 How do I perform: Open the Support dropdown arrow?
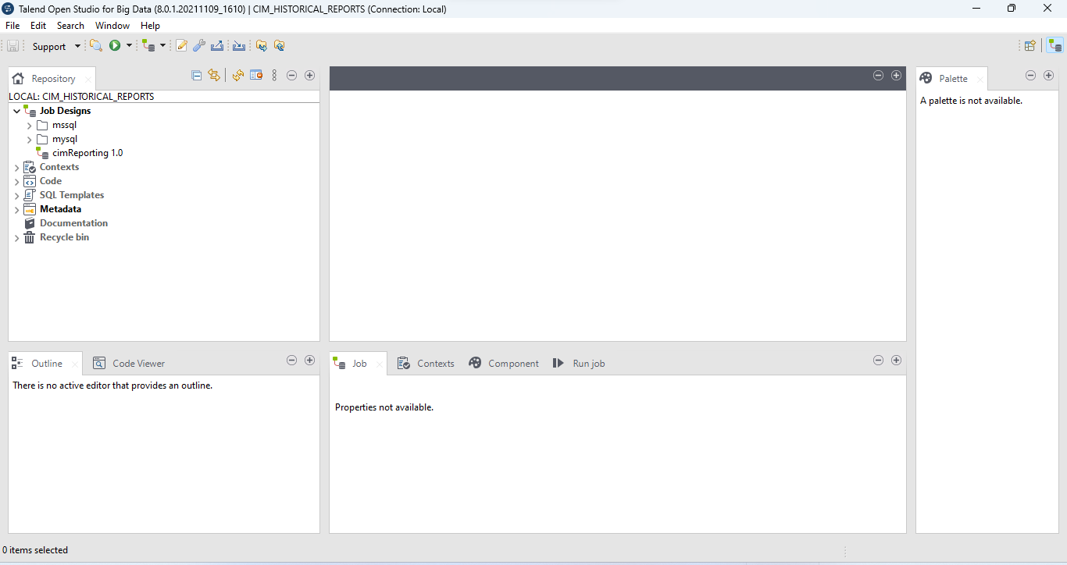pos(77,46)
